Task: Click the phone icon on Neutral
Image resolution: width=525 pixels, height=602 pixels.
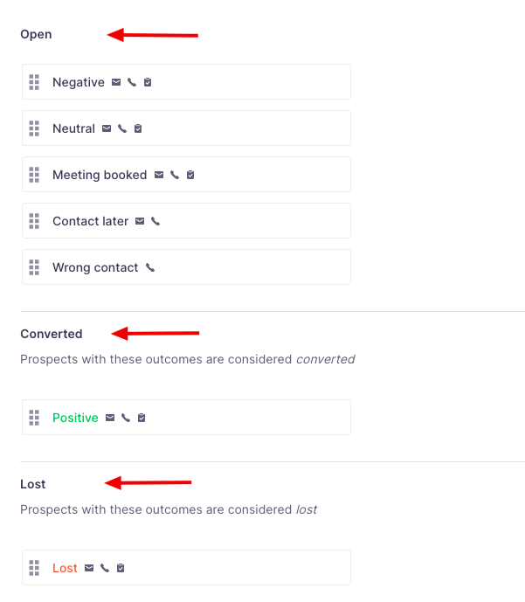Action: (x=122, y=128)
